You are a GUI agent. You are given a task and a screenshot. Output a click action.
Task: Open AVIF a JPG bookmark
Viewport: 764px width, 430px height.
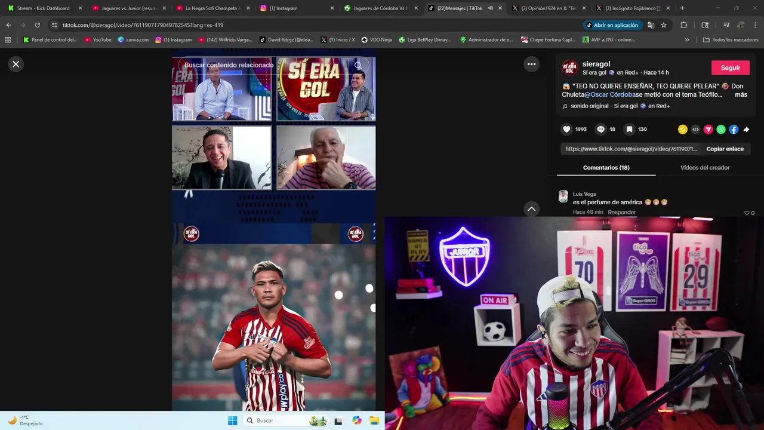pyautogui.click(x=609, y=40)
